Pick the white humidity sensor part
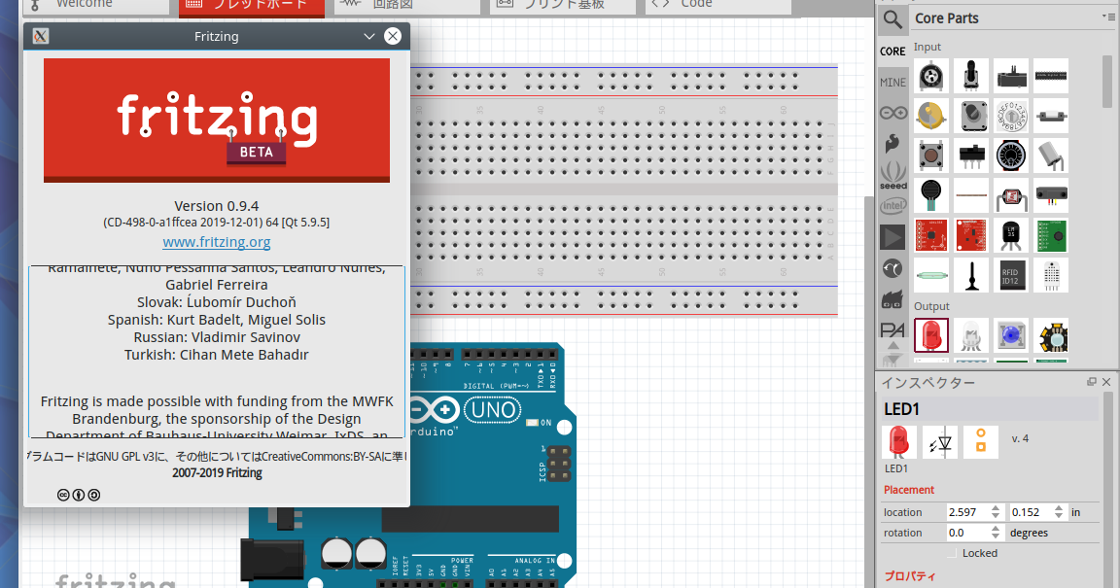1120x588 pixels. (1051, 276)
